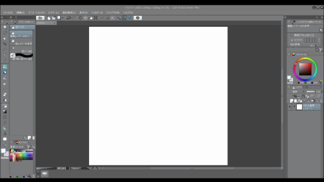
Task: Undo the last action
Action: click(x=69, y=18)
